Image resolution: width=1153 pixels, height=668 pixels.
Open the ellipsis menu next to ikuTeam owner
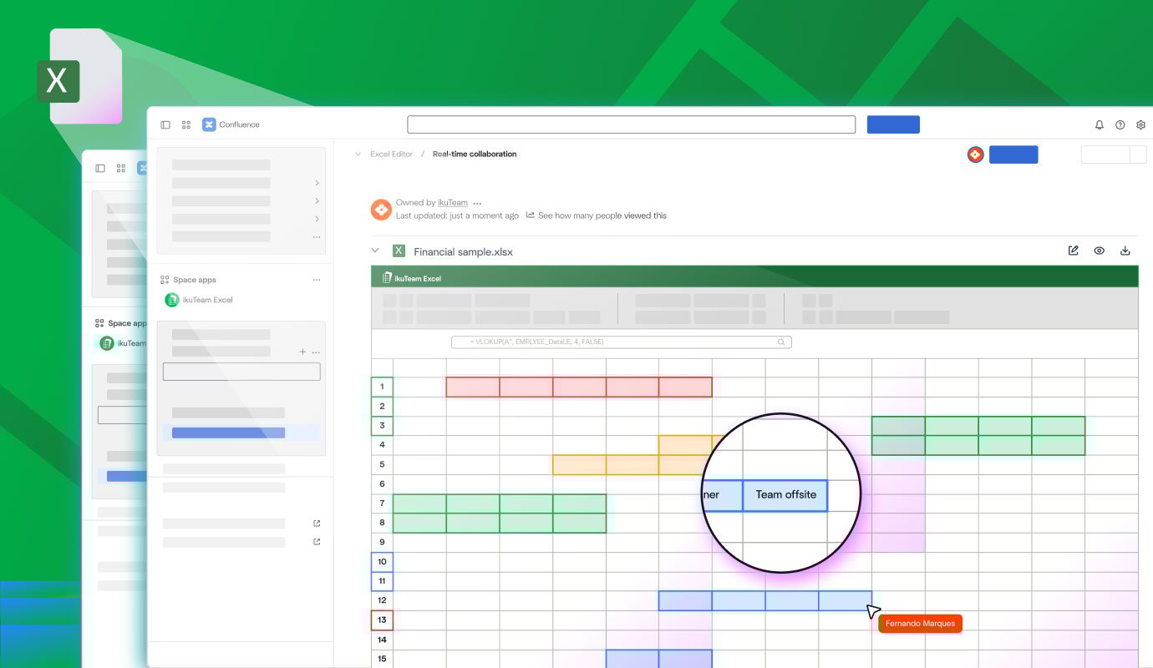[x=477, y=202]
